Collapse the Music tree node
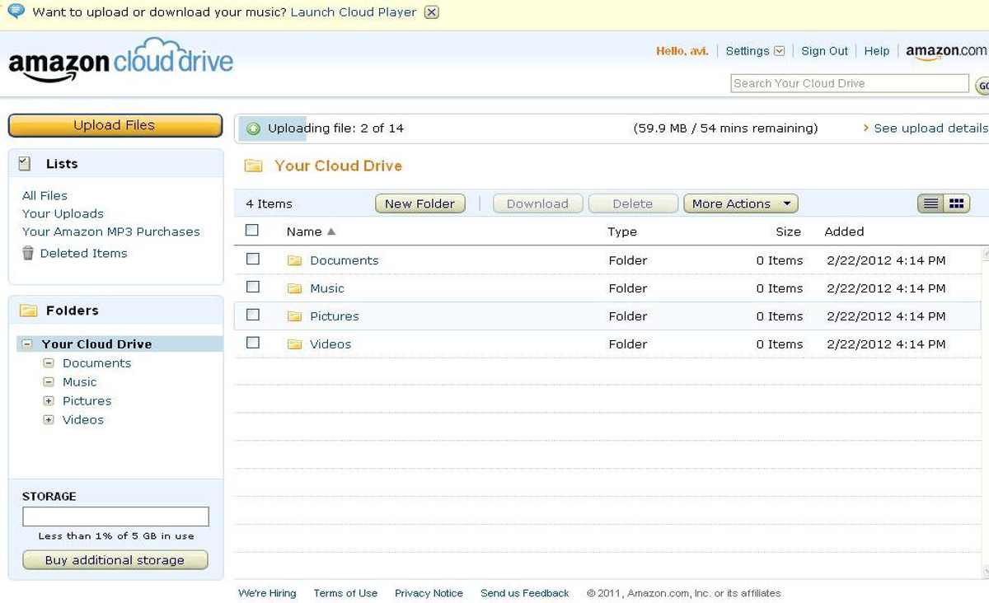This screenshot has width=989, height=603. (49, 382)
